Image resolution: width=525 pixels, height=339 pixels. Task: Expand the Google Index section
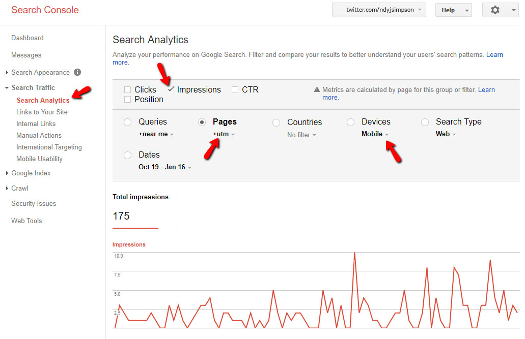tap(7, 173)
